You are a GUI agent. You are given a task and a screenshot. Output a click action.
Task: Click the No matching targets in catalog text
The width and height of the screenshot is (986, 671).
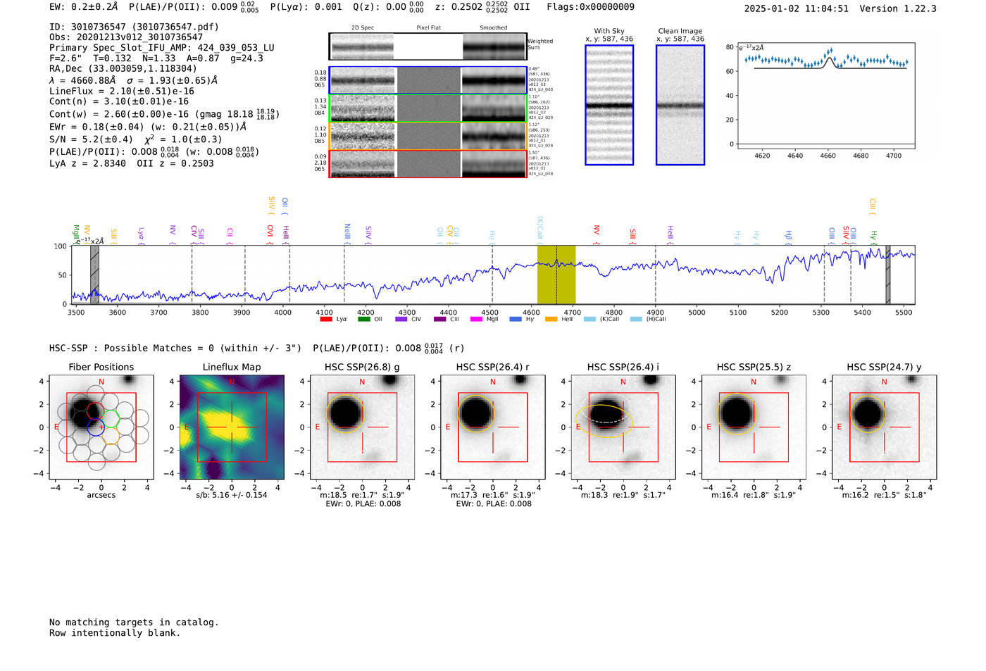(134, 622)
